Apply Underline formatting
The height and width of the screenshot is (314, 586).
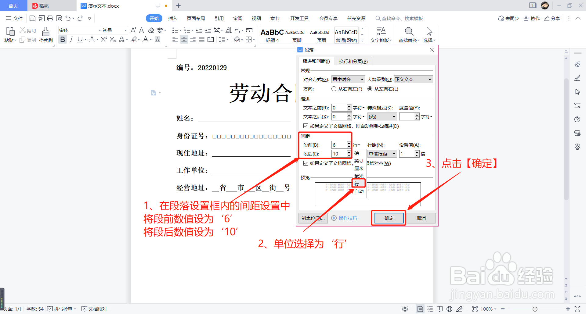(x=80, y=39)
